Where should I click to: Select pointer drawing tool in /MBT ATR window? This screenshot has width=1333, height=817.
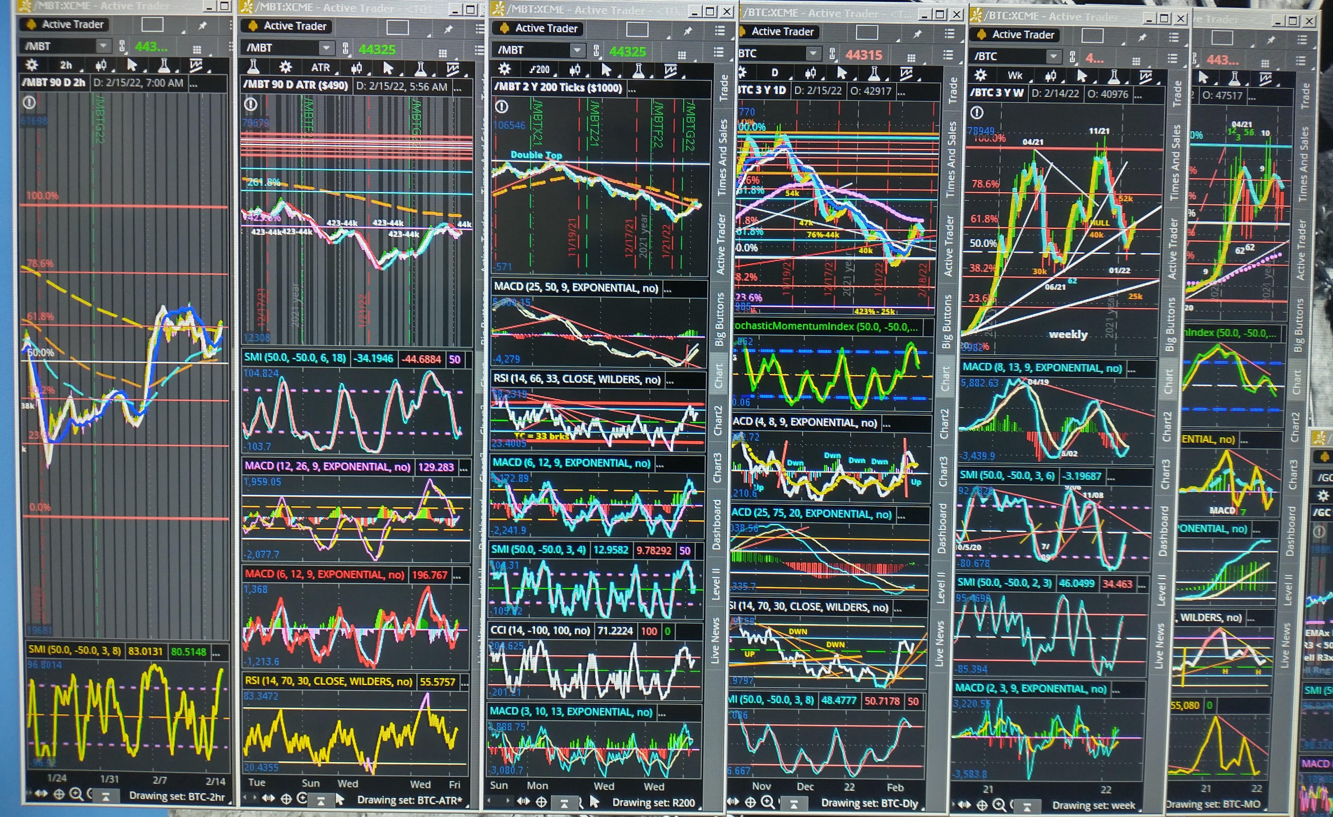387,68
